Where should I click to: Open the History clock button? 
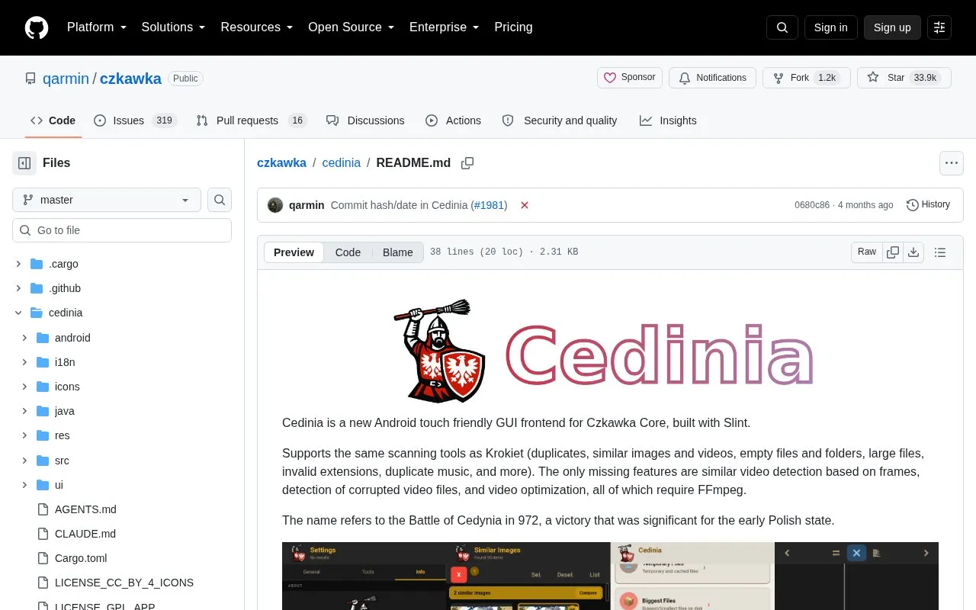pyautogui.click(x=928, y=205)
